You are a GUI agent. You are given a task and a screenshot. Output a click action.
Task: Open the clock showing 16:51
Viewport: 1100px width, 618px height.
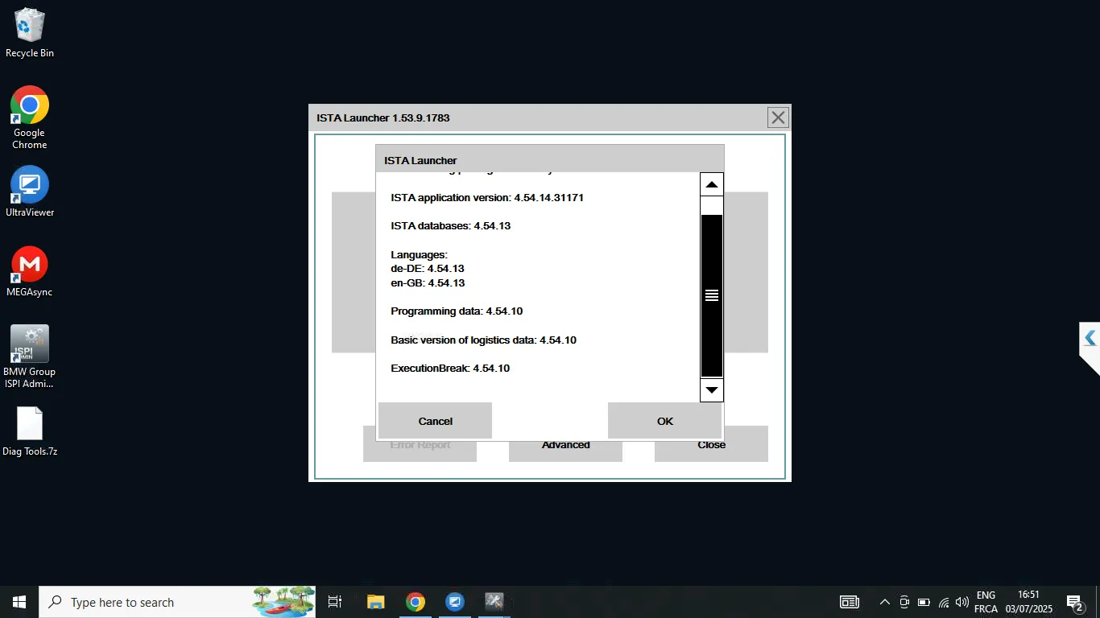click(x=1028, y=602)
